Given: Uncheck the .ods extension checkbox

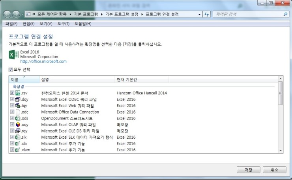Looking at the screenshot, I should click(x=12, y=118).
